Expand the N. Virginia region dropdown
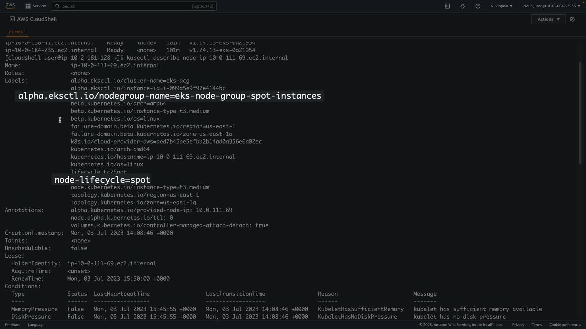 tap(501, 6)
